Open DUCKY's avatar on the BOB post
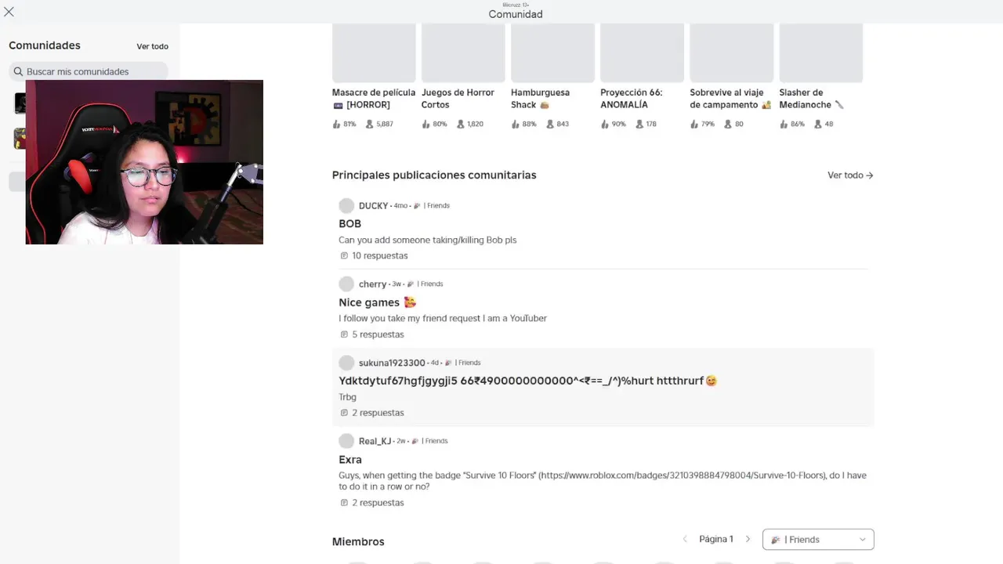1003x564 pixels. (x=346, y=205)
